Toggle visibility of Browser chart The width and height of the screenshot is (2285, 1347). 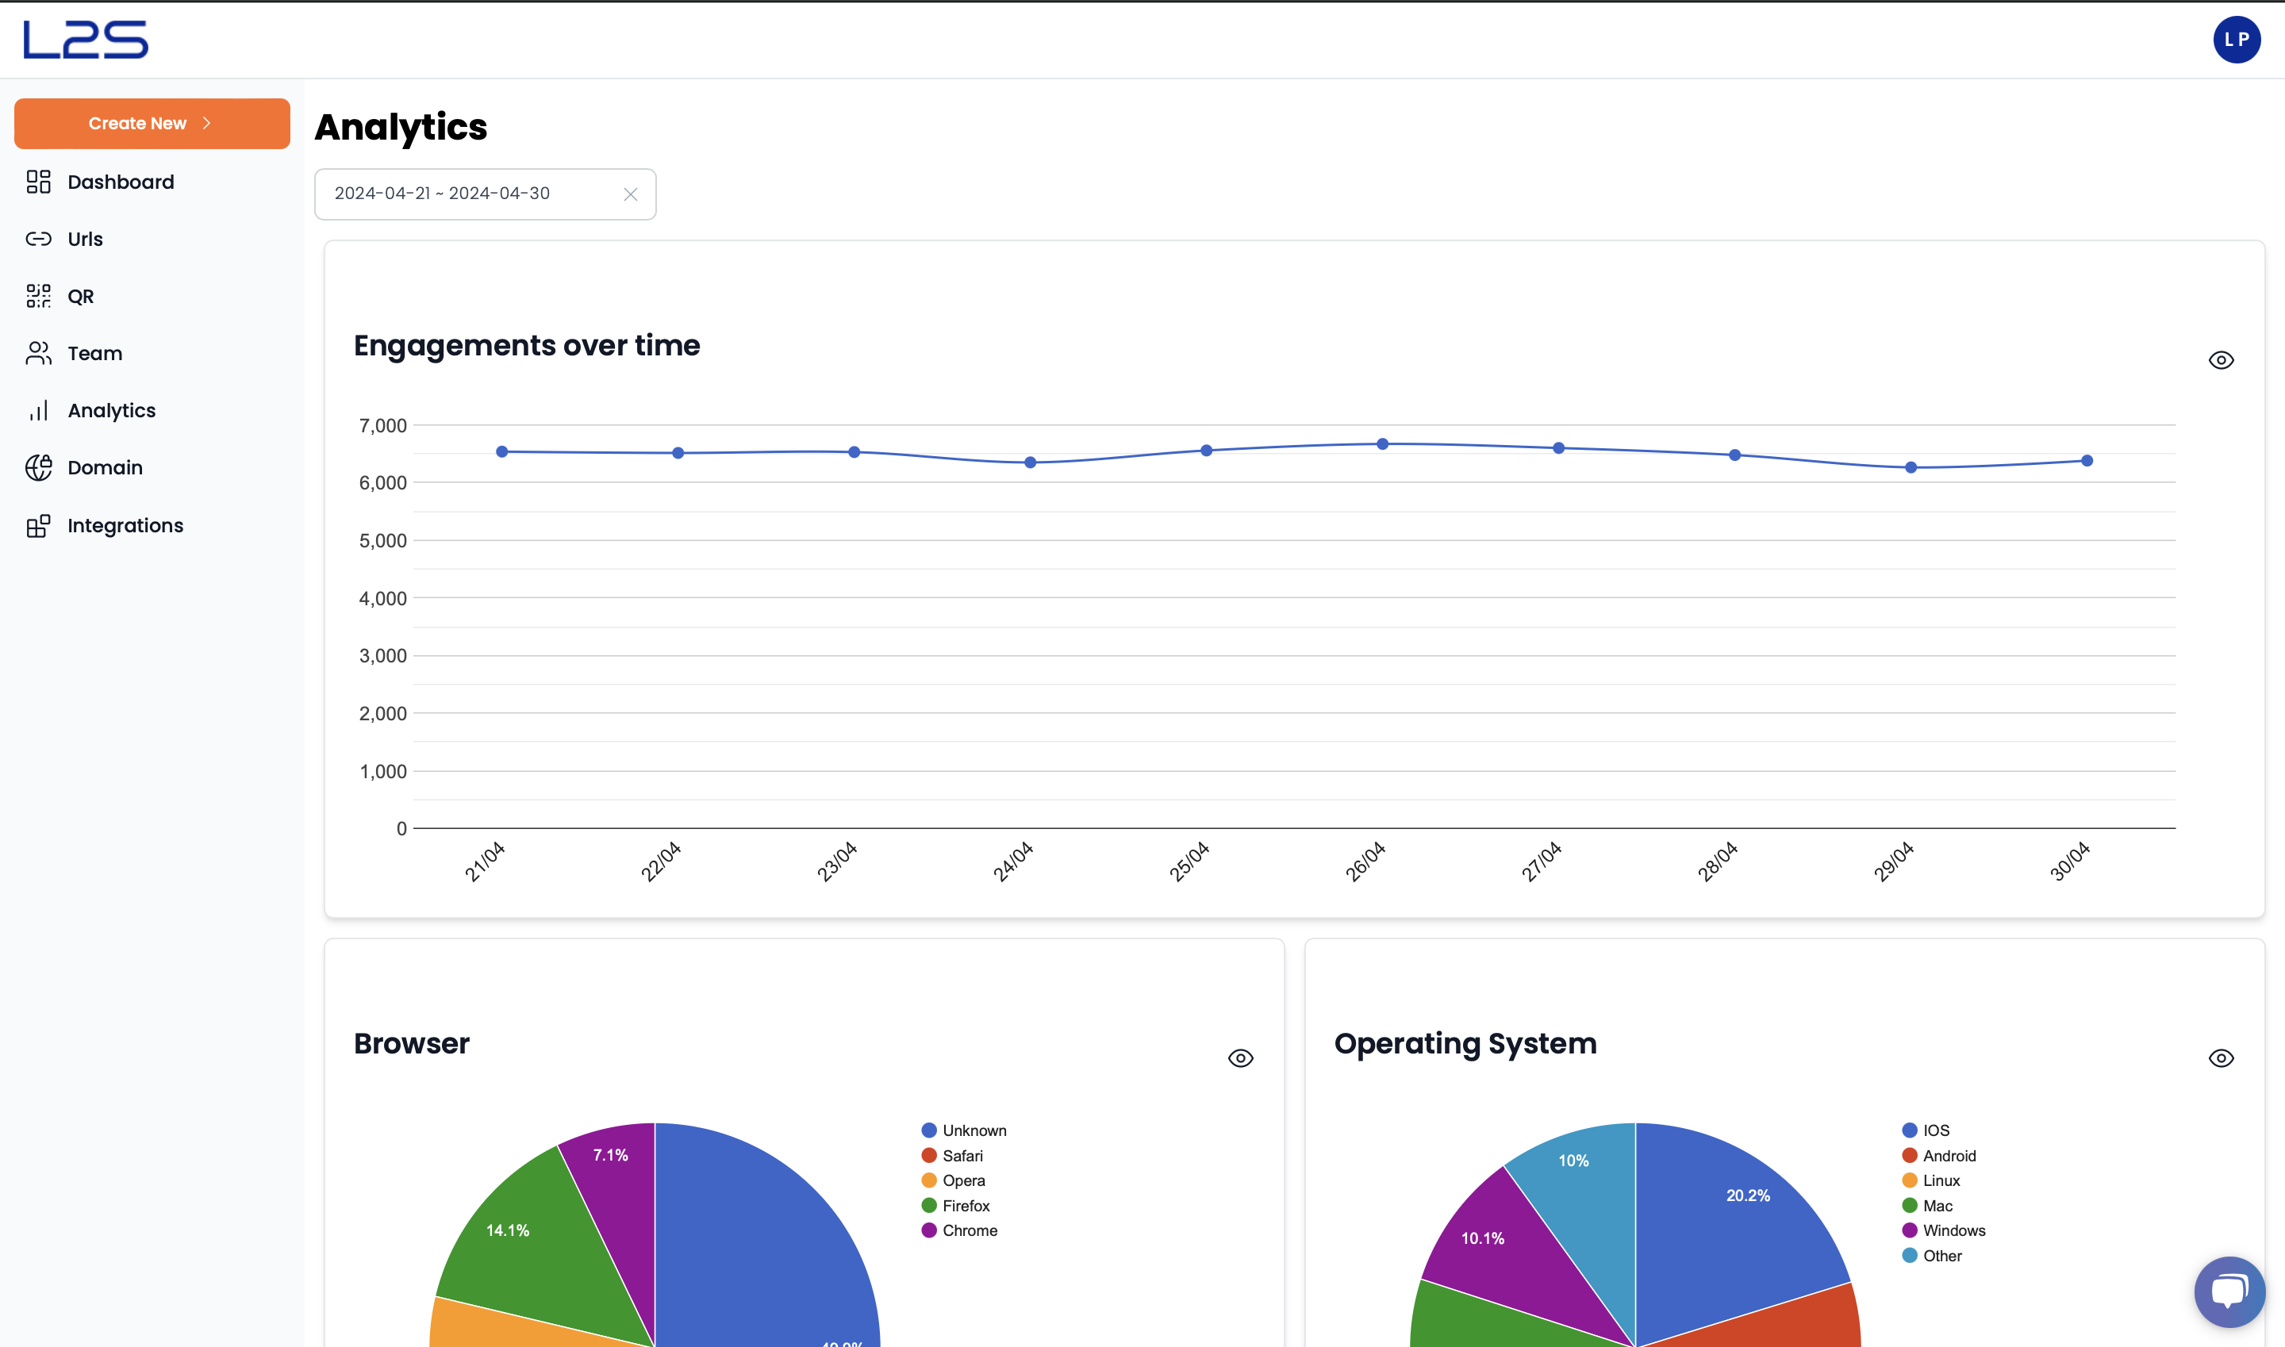pyautogui.click(x=1240, y=1058)
